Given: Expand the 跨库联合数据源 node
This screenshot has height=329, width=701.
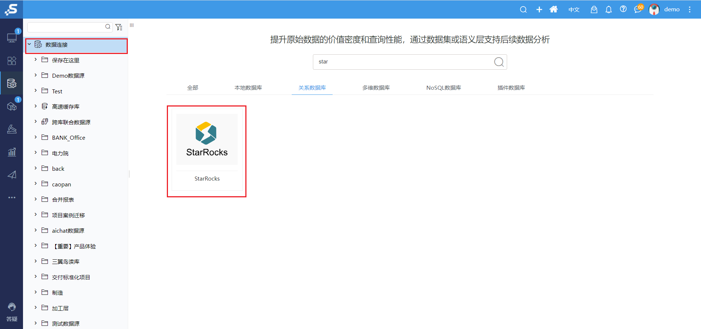Looking at the screenshot, I should [x=35, y=121].
